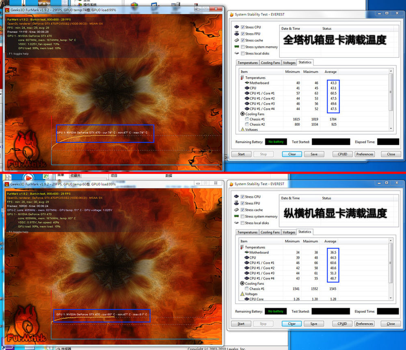The width and height of the screenshot is (406, 350).
Task: Click the flame icon of the 全塔机箱 EVEREST window title
Action: 232,15
